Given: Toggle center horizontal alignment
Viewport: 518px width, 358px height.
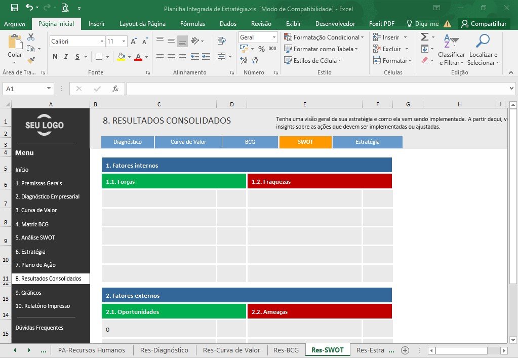Looking at the screenshot, I should [x=171, y=57].
